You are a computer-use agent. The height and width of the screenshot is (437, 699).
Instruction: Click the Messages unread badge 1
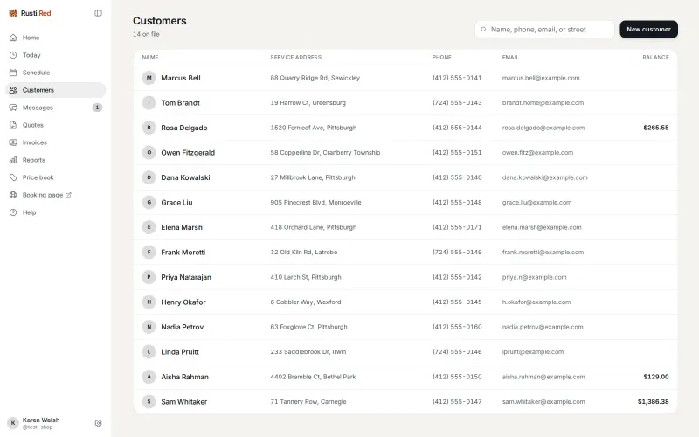(97, 108)
